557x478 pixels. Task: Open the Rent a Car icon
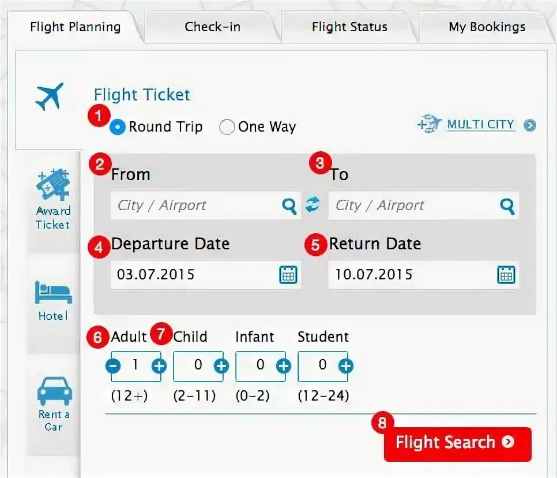(x=54, y=404)
